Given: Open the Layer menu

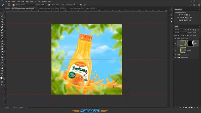Looking at the screenshot, I should (18, 1).
